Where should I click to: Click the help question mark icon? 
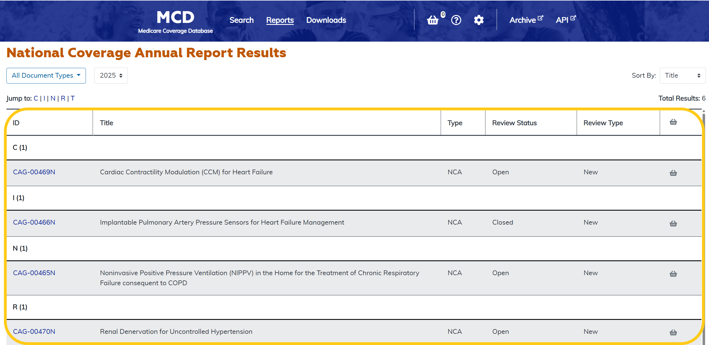pos(456,20)
